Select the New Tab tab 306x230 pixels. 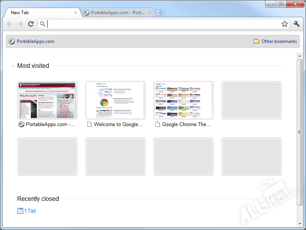point(38,13)
